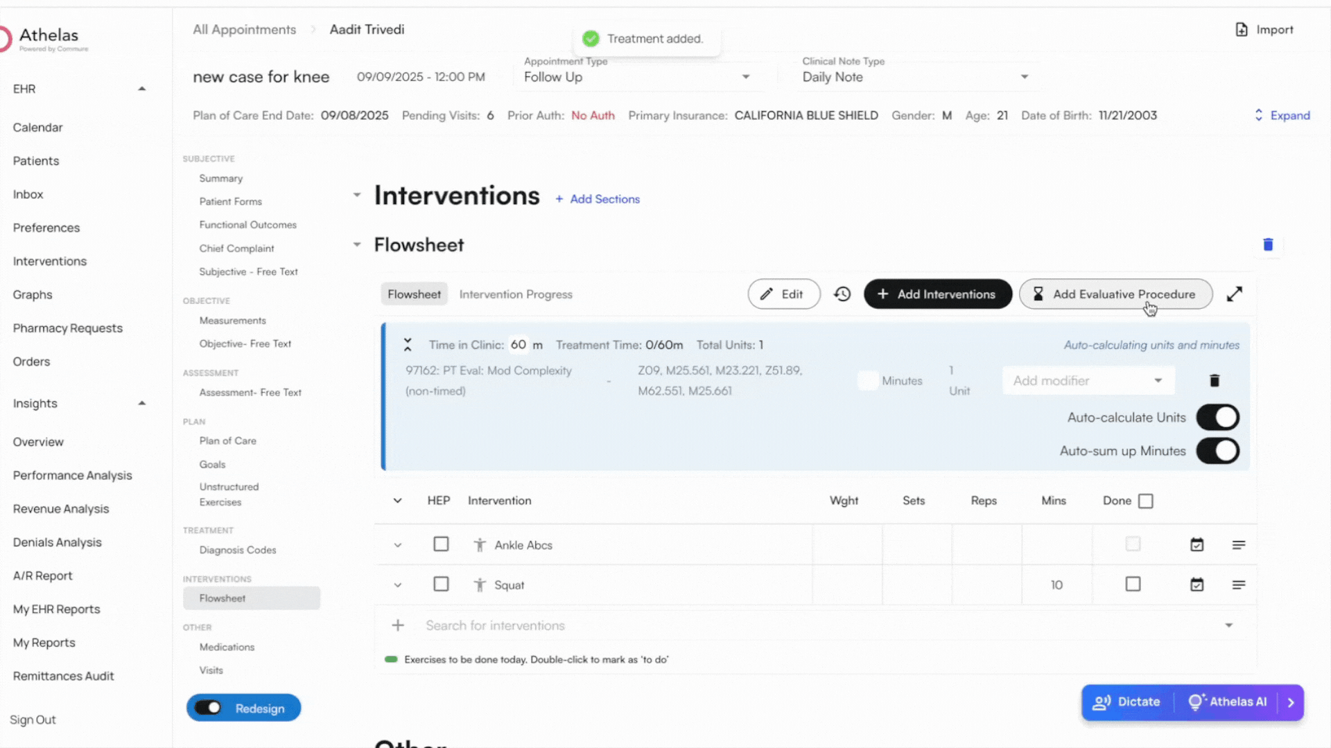Check the HEP checkbox for Squat
Screen dimensions: 1331x748
[441, 585]
